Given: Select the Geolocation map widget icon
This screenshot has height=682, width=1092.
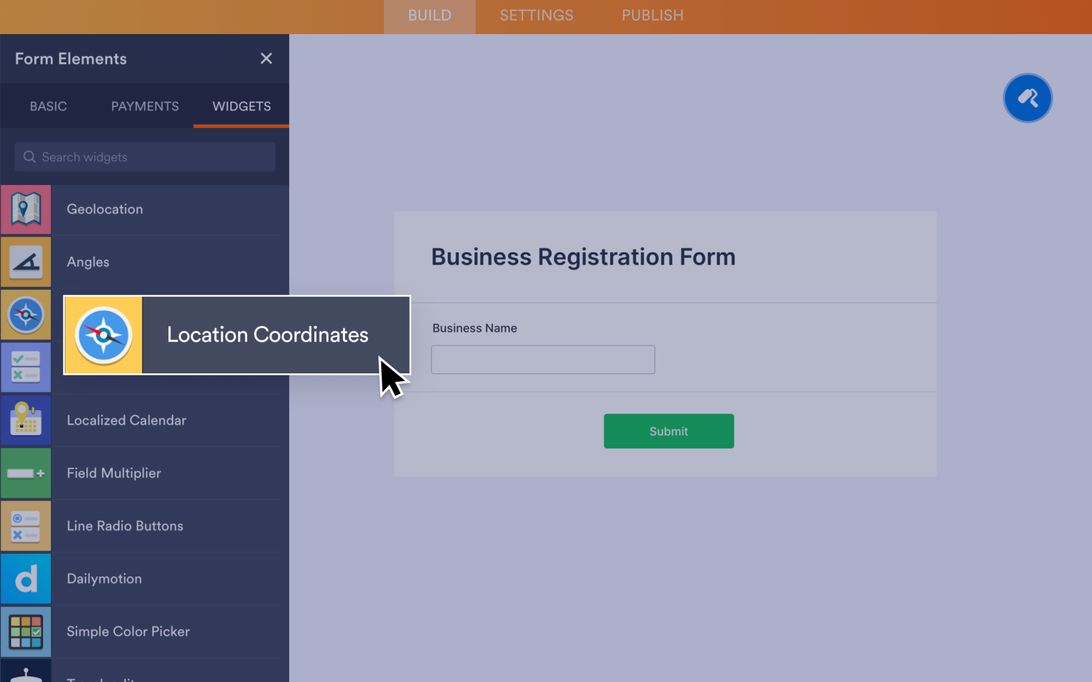Looking at the screenshot, I should [26, 209].
